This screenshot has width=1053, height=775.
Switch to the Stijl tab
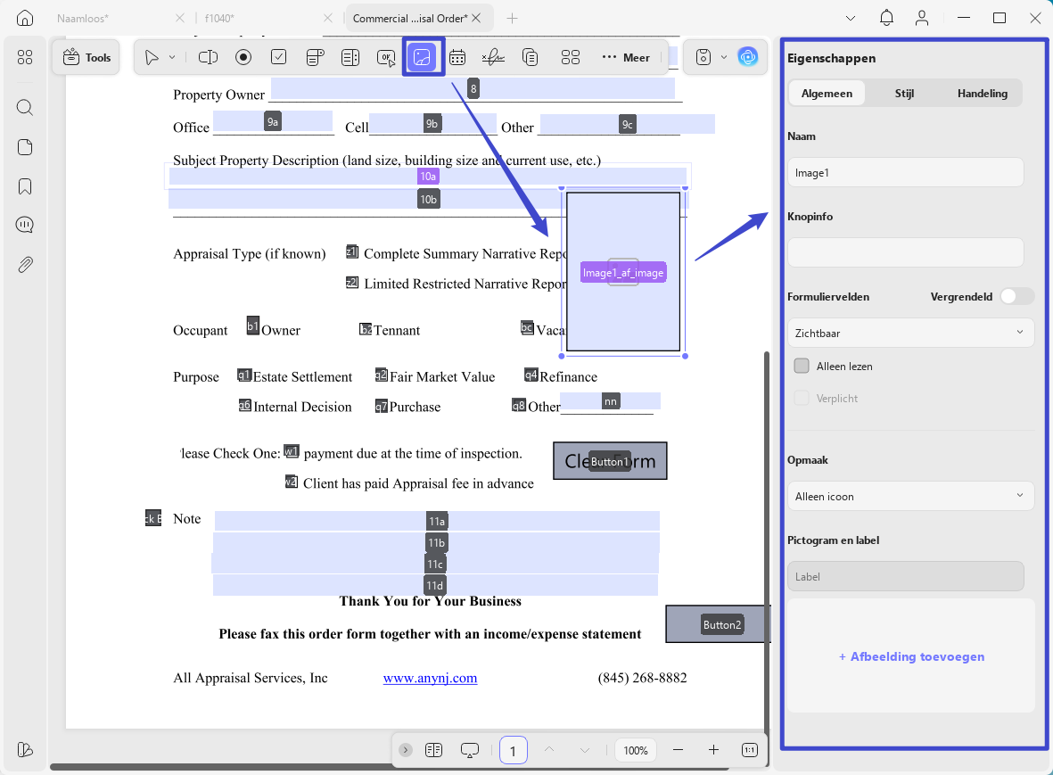pyautogui.click(x=904, y=94)
